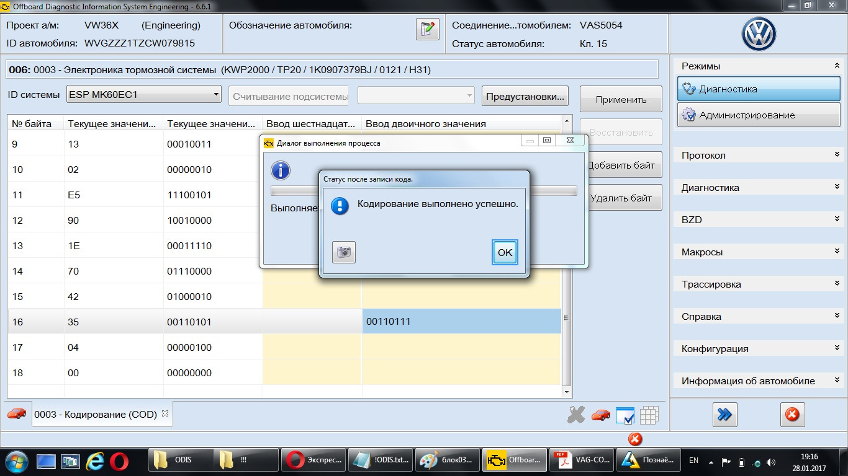The width and height of the screenshot is (848, 476).
Task: Click the show desktop monitor icon in the taskbar
Action: click(46, 461)
